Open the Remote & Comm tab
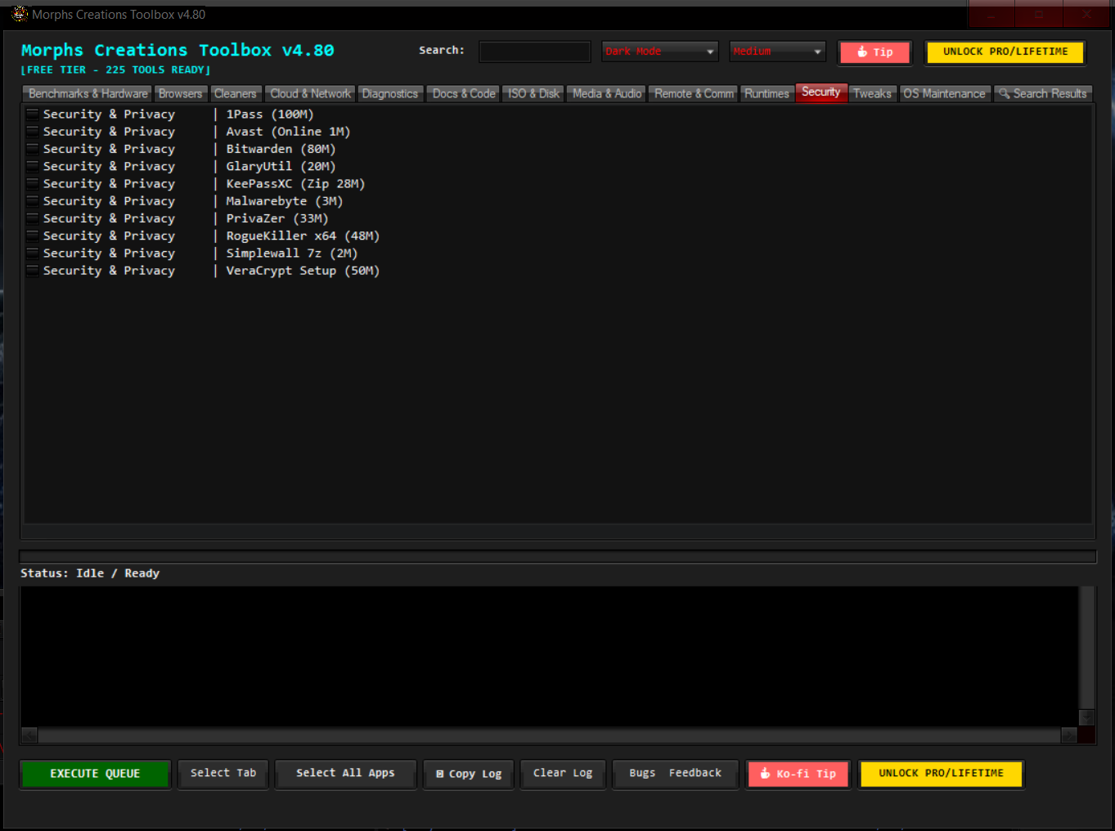This screenshot has height=831, width=1115. (x=694, y=94)
